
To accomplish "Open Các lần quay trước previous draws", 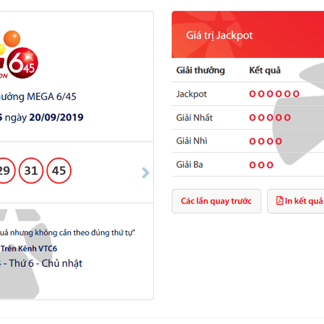I will pyautogui.click(x=217, y=201).
